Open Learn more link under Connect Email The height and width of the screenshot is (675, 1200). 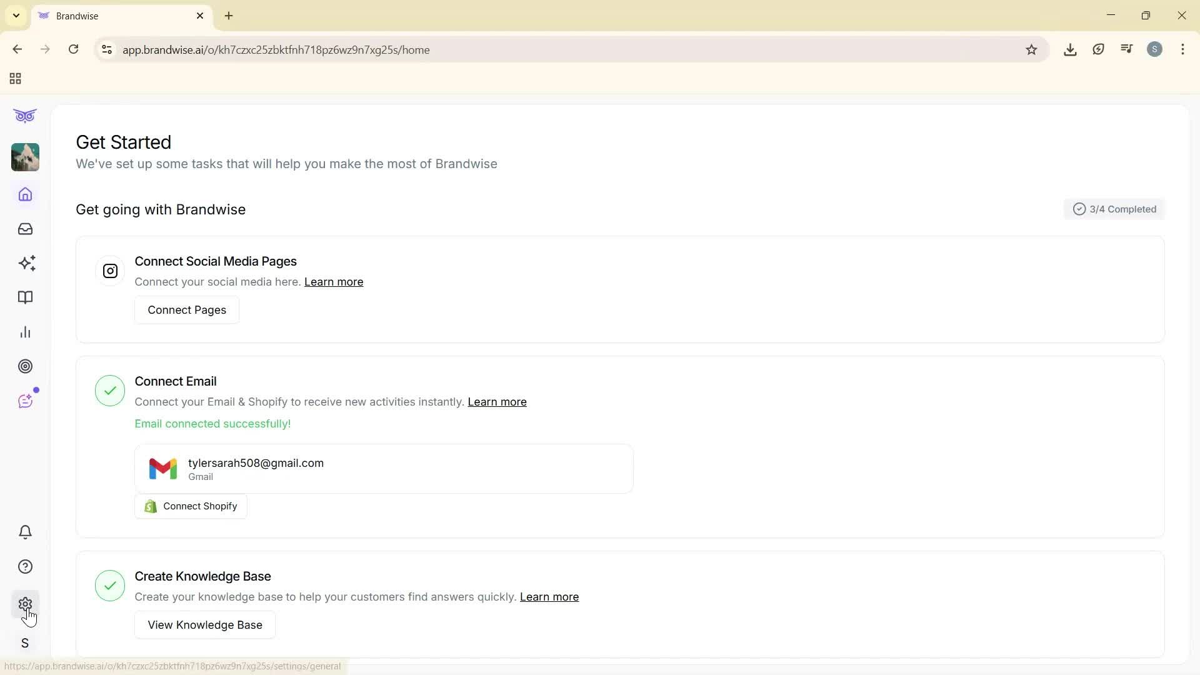[497, 402]
